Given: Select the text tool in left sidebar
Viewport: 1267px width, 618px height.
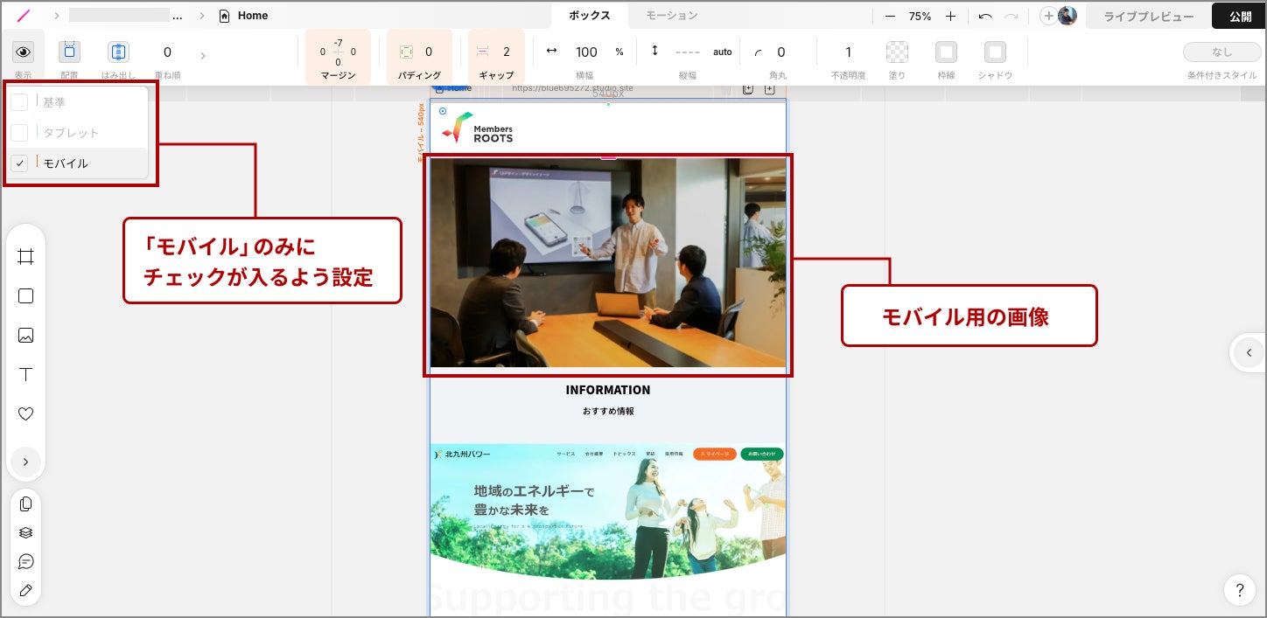Looking at the screenshot, I should pos(25,375).
